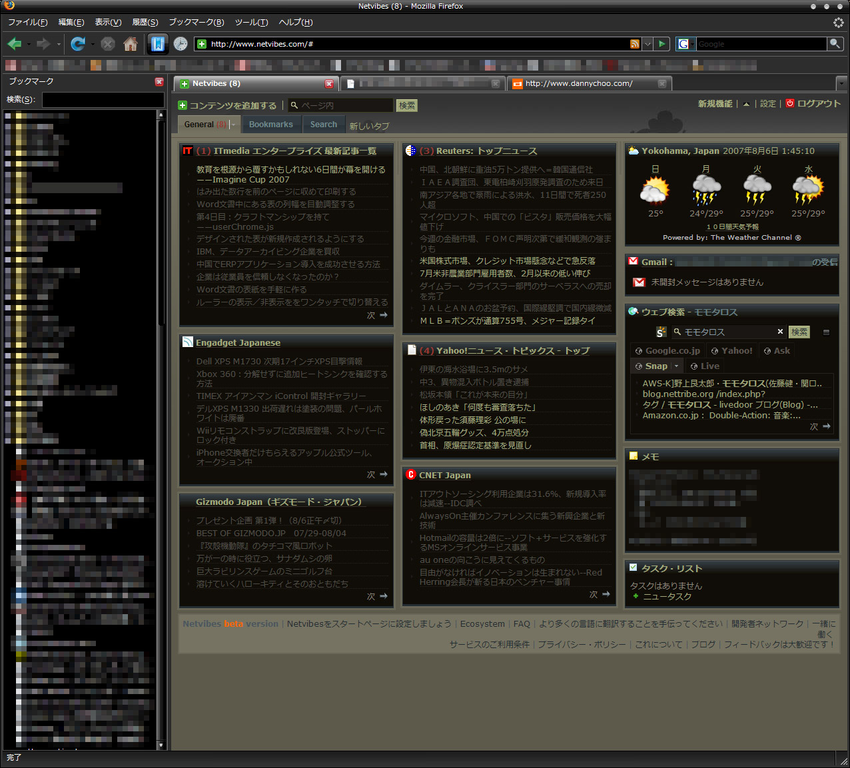
Task: Click the red power ログアウト icon
Action: (790, 103)
